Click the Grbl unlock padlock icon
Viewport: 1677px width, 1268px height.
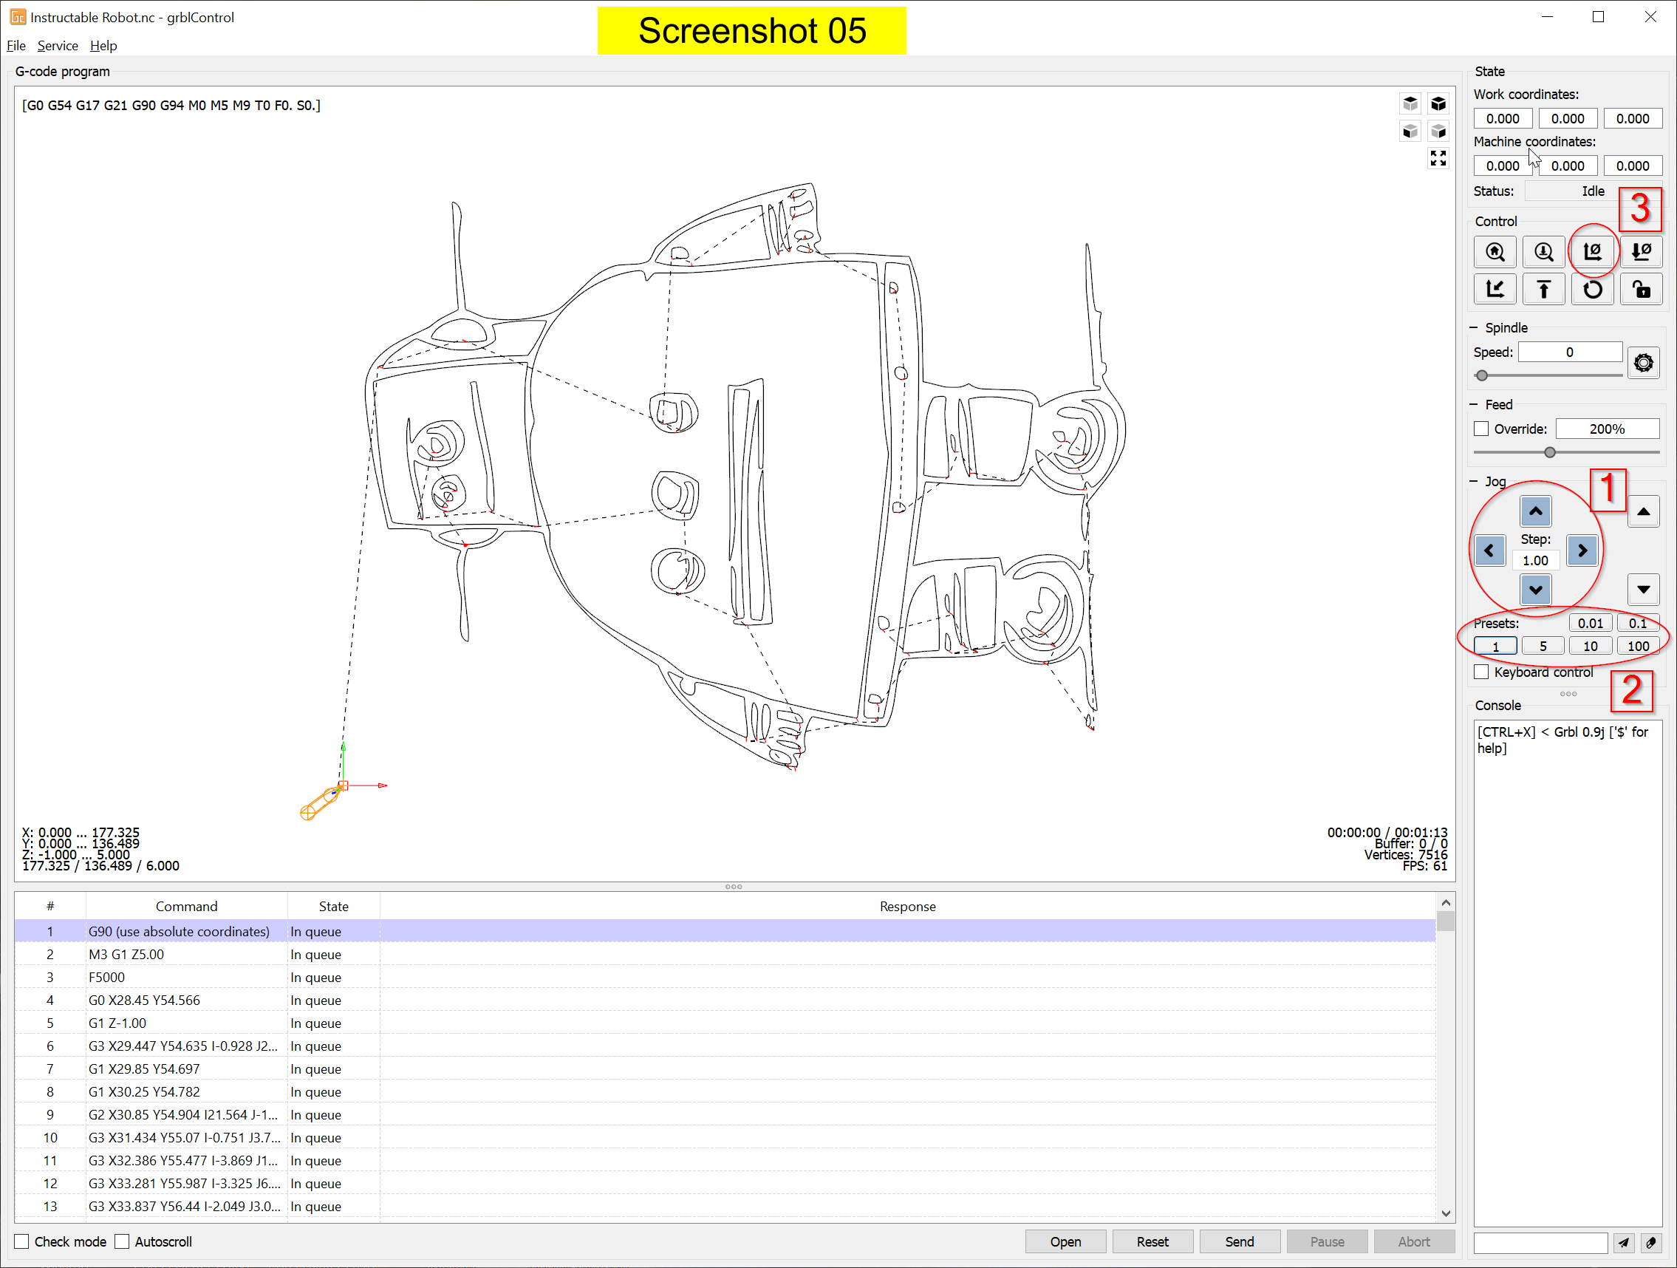tap(1642, 289)
